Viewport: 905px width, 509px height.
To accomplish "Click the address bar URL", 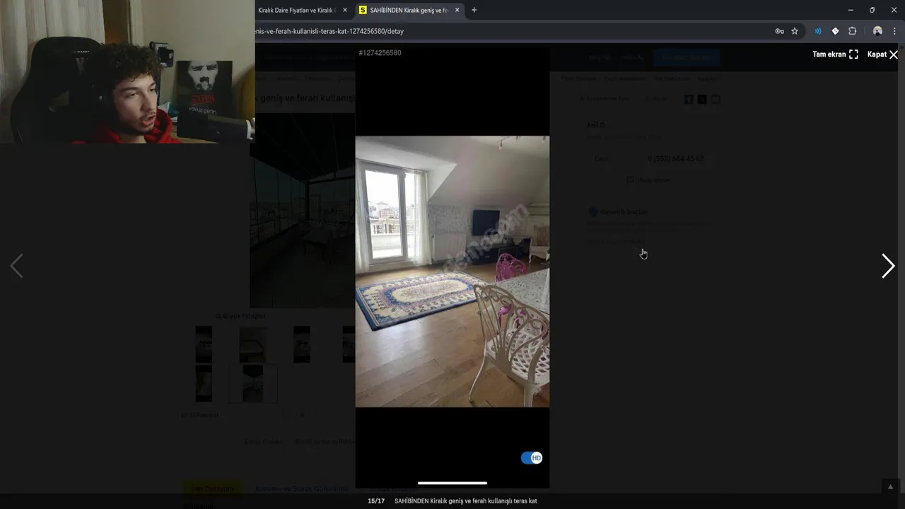I will [331, 31].
